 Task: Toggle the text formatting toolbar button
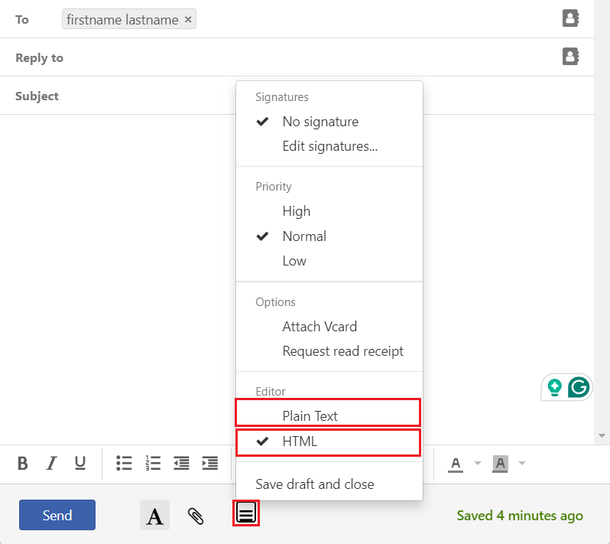click(155, 516)
